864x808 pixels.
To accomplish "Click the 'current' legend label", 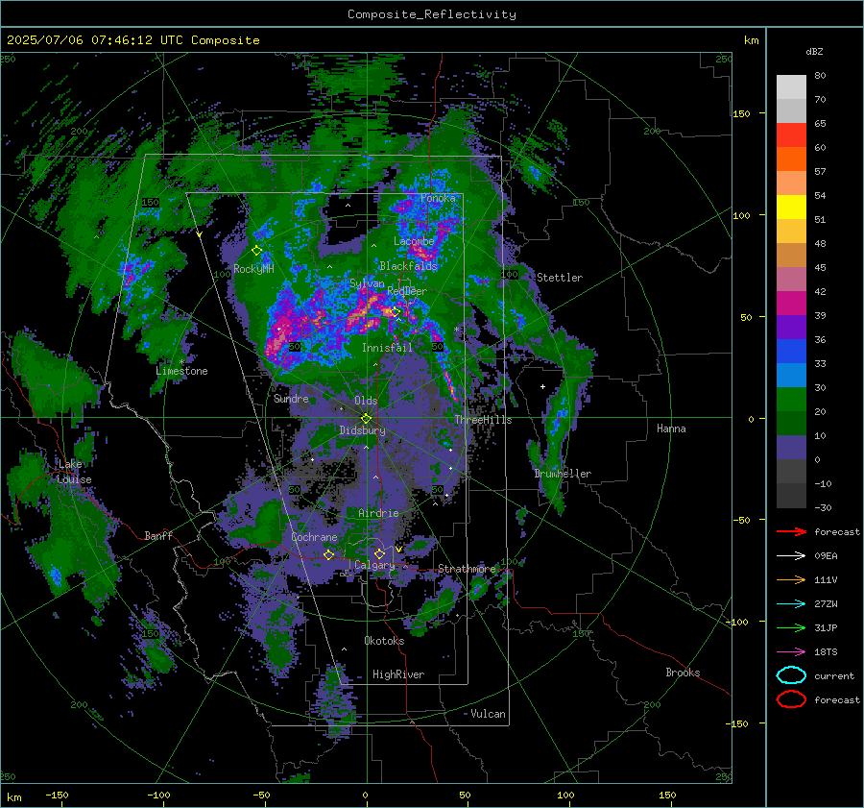I will tap(835, 676).
